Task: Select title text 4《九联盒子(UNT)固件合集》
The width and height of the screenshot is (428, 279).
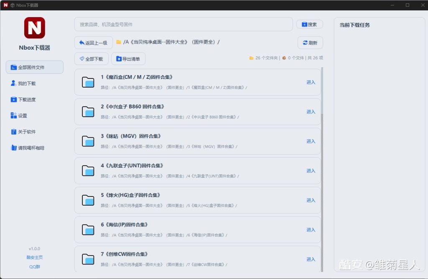Action: click(x=132, y=166)
